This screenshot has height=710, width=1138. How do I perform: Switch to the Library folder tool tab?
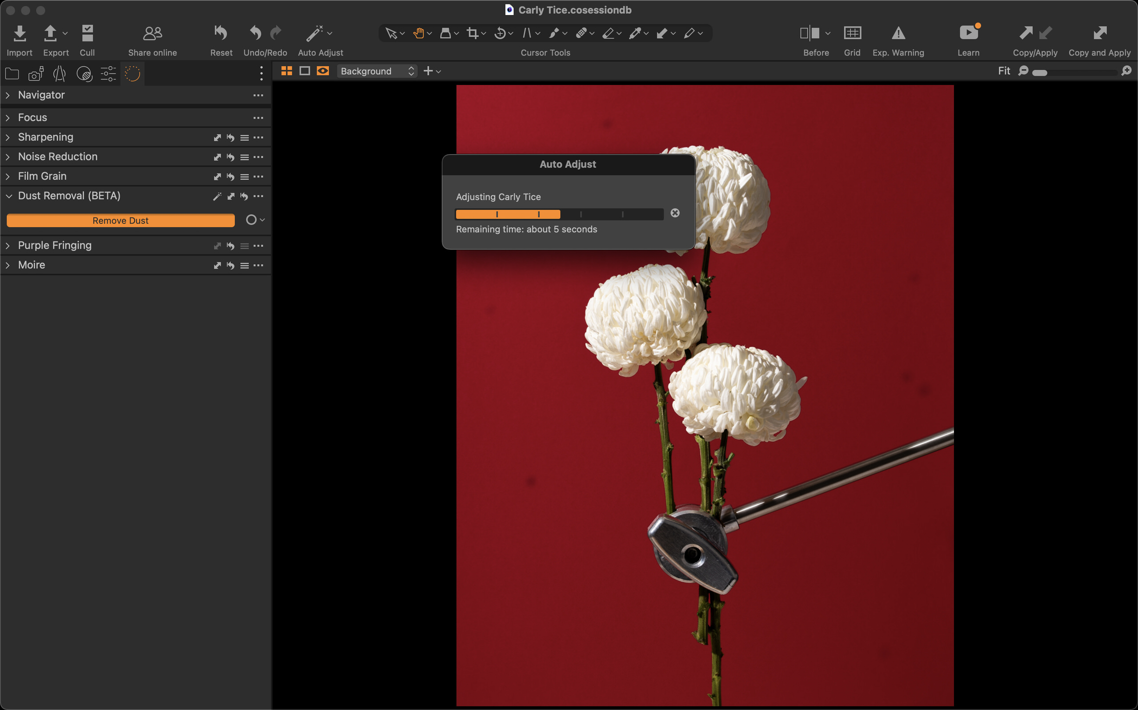[12, 74]
